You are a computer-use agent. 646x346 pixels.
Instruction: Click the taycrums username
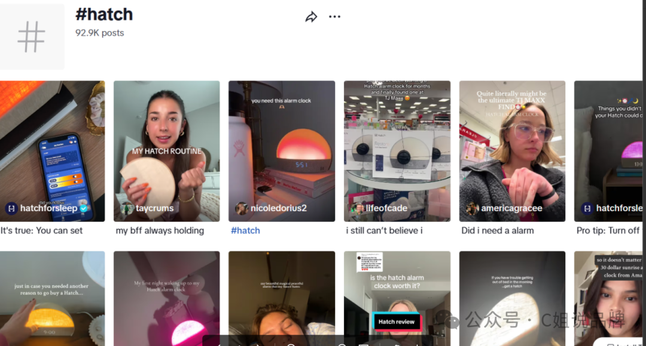[x=154, y=208]
